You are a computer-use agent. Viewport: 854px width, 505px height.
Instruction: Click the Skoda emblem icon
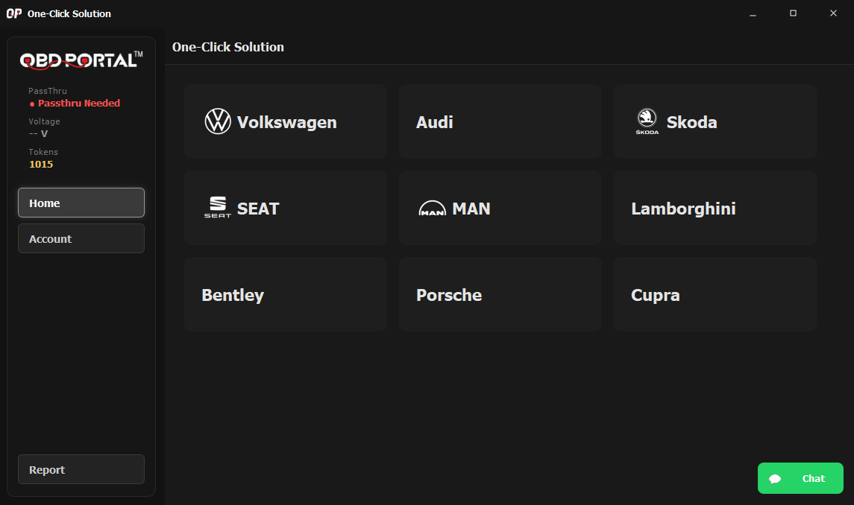(647, 121)
